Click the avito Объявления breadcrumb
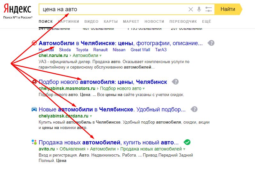Screen dimensions: 255x170 72,149
